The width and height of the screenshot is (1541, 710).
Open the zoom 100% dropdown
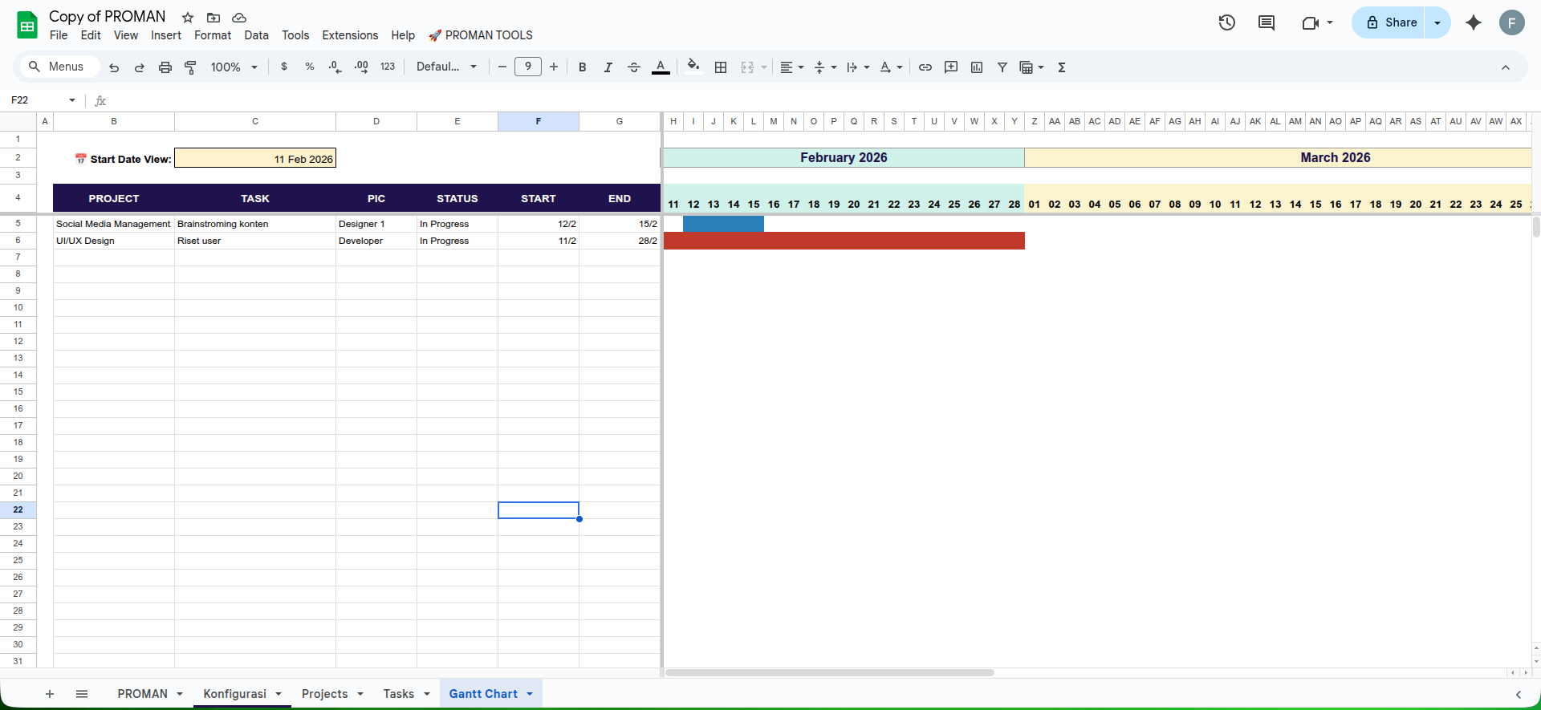pos(234,67)
